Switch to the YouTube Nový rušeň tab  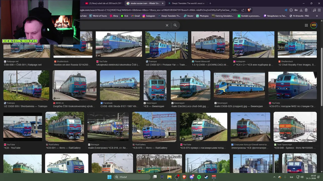pos(103,3)
